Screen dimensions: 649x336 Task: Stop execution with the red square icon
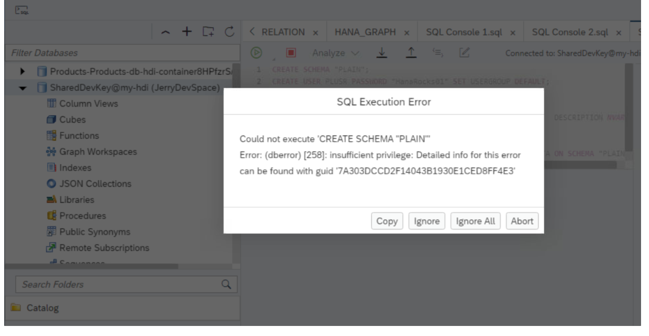point(291,53)
